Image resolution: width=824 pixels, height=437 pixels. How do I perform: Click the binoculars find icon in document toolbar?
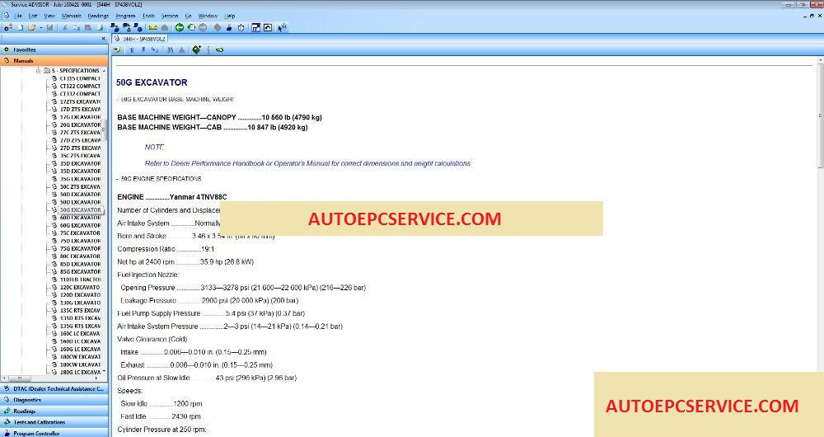[x=170, y=50]
